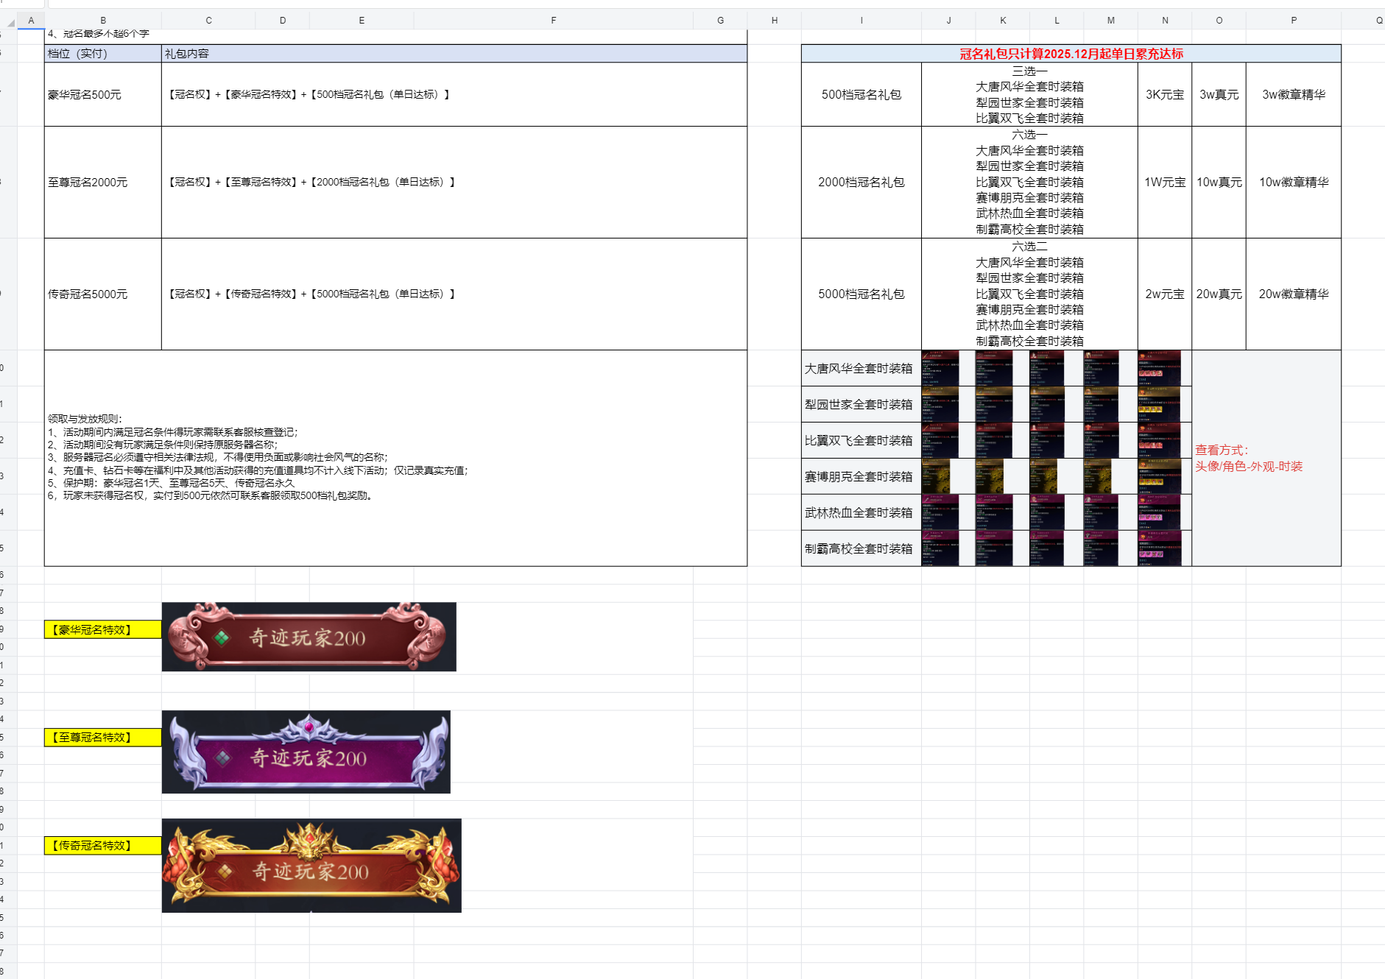1385x979 pixels.
Task: Click the red 查看方式 note text
Action: click(1249, 458)
